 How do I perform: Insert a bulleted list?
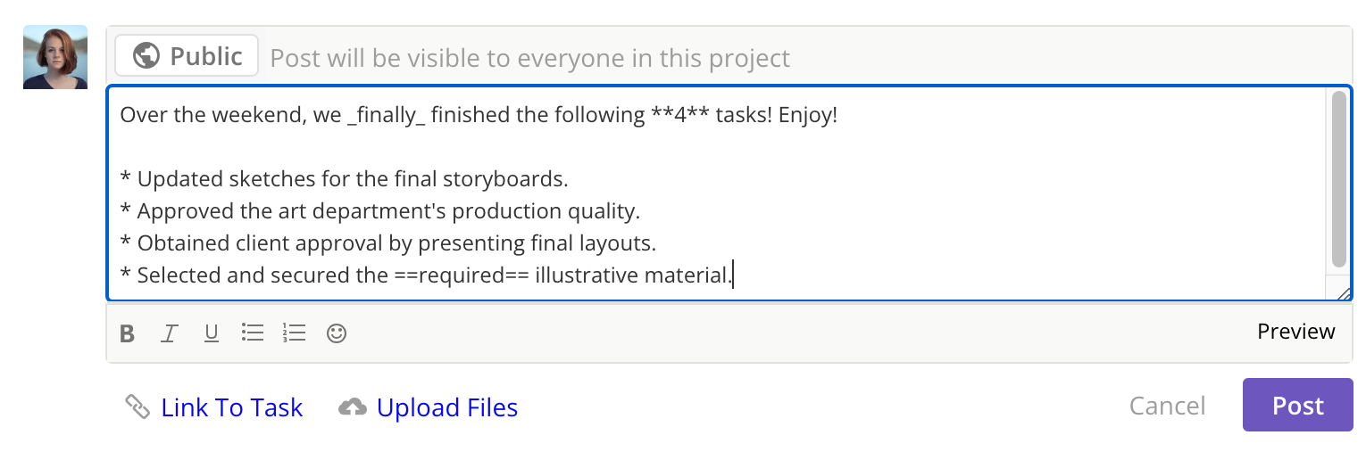pyautogui.click(x=253, y=333)
